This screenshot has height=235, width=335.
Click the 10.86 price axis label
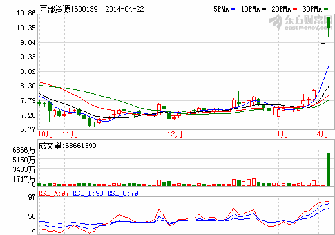tap(26, 13)
